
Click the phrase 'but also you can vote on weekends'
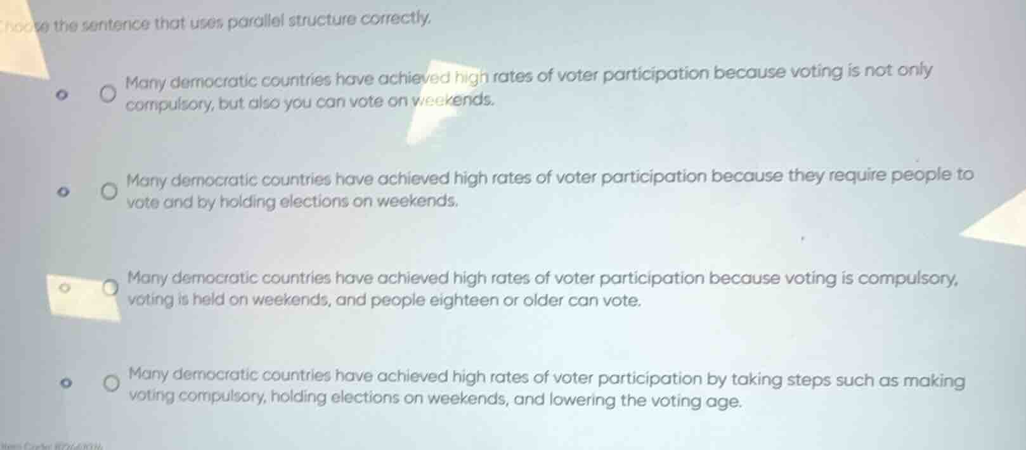click(x=356, y=101)
